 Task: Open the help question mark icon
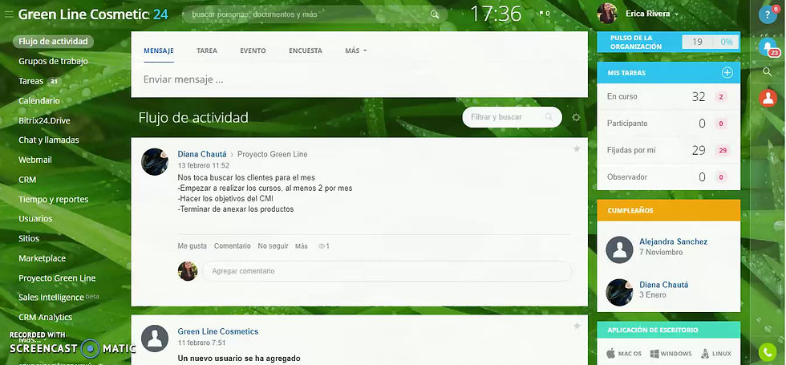(x=768, y=14)
